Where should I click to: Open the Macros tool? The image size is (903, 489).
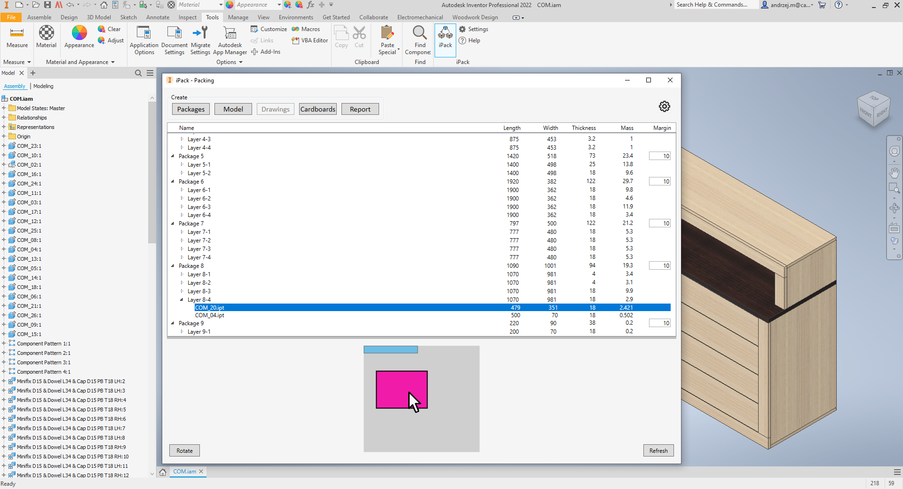(306, 29)
